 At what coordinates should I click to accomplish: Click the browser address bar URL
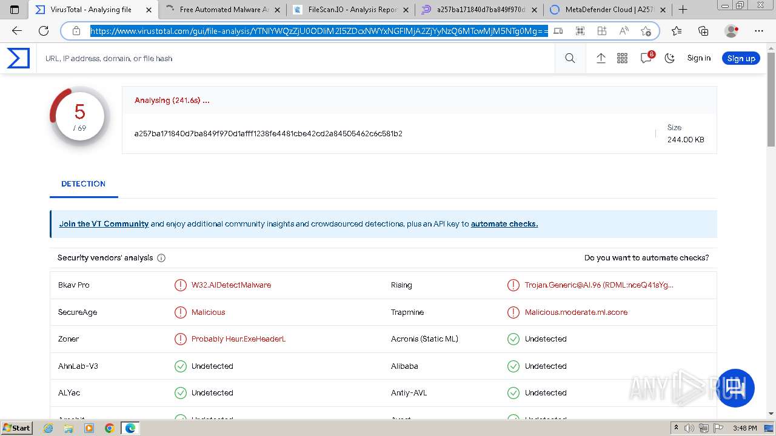pos(319,31)
